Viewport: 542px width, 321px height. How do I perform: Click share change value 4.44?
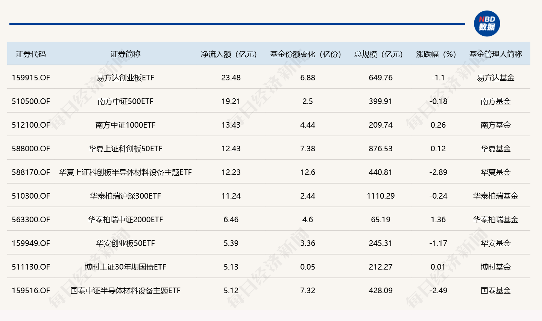[308, 125]
